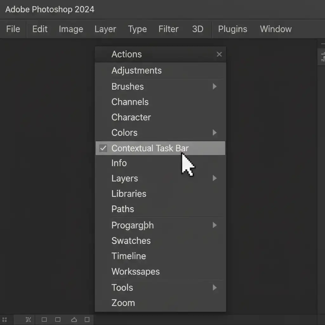The height and width of the screenshot is (325, 325).
Task: Expand the Tools submenu arrow
Action: click(215, 288)
